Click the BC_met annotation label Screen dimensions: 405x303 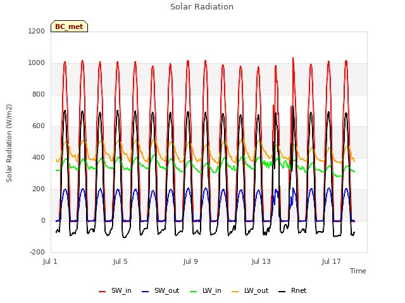click(x=69, y=27)
